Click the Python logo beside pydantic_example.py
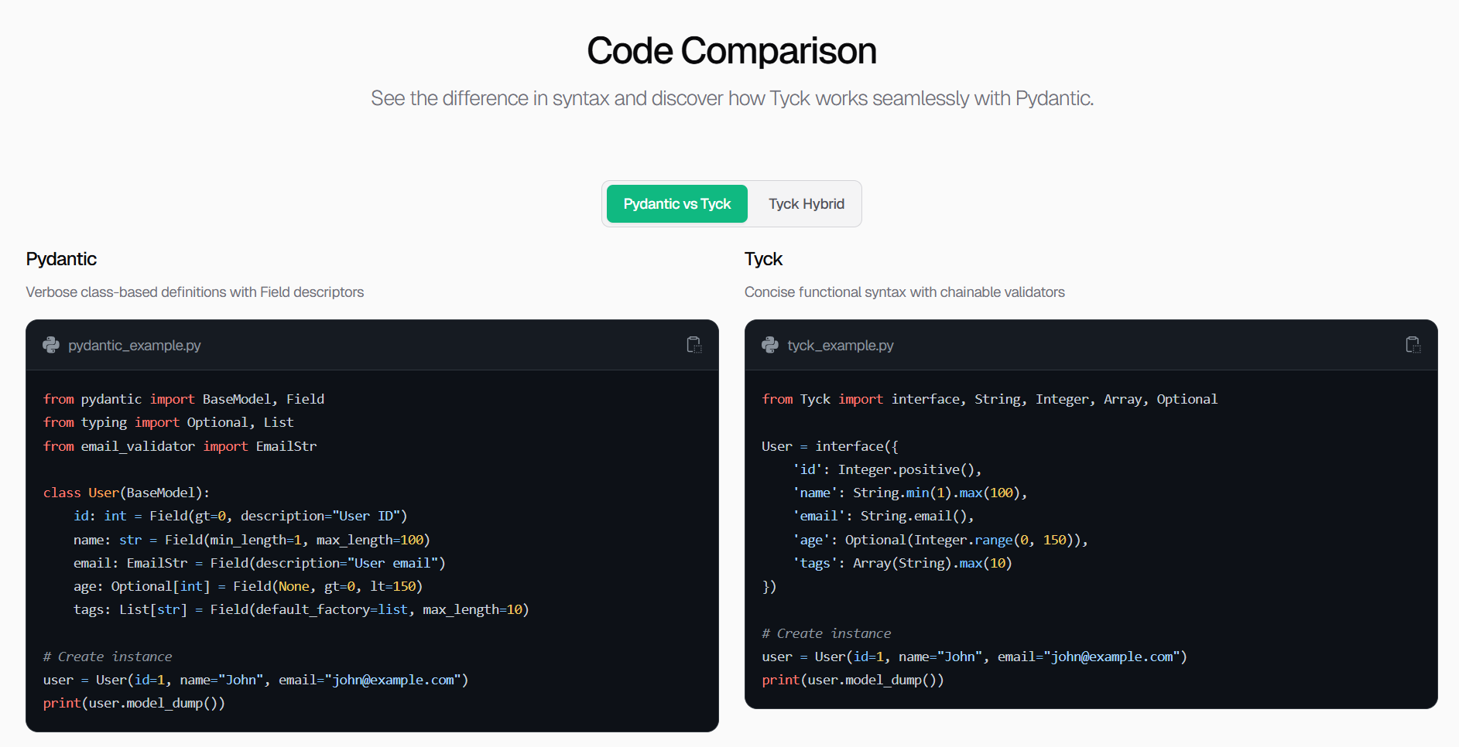Viewport: 1459px width, 747px height. 51,345
